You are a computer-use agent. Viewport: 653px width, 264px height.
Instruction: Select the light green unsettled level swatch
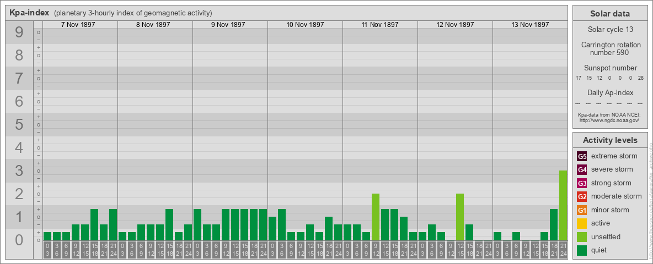[582, 237]
